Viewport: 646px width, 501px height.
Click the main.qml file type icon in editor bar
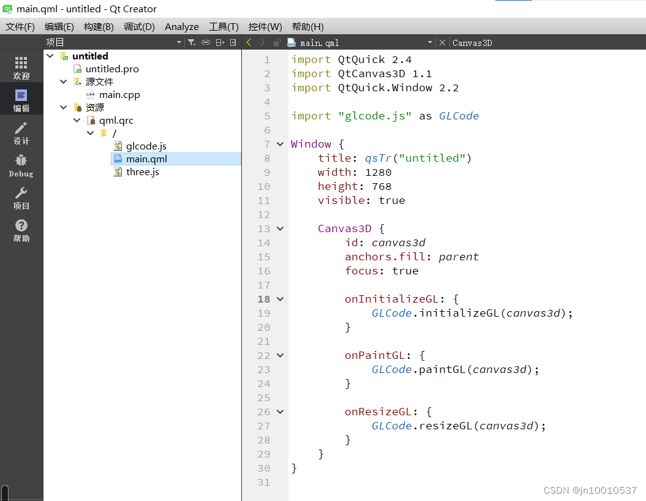tap(291, 43)
